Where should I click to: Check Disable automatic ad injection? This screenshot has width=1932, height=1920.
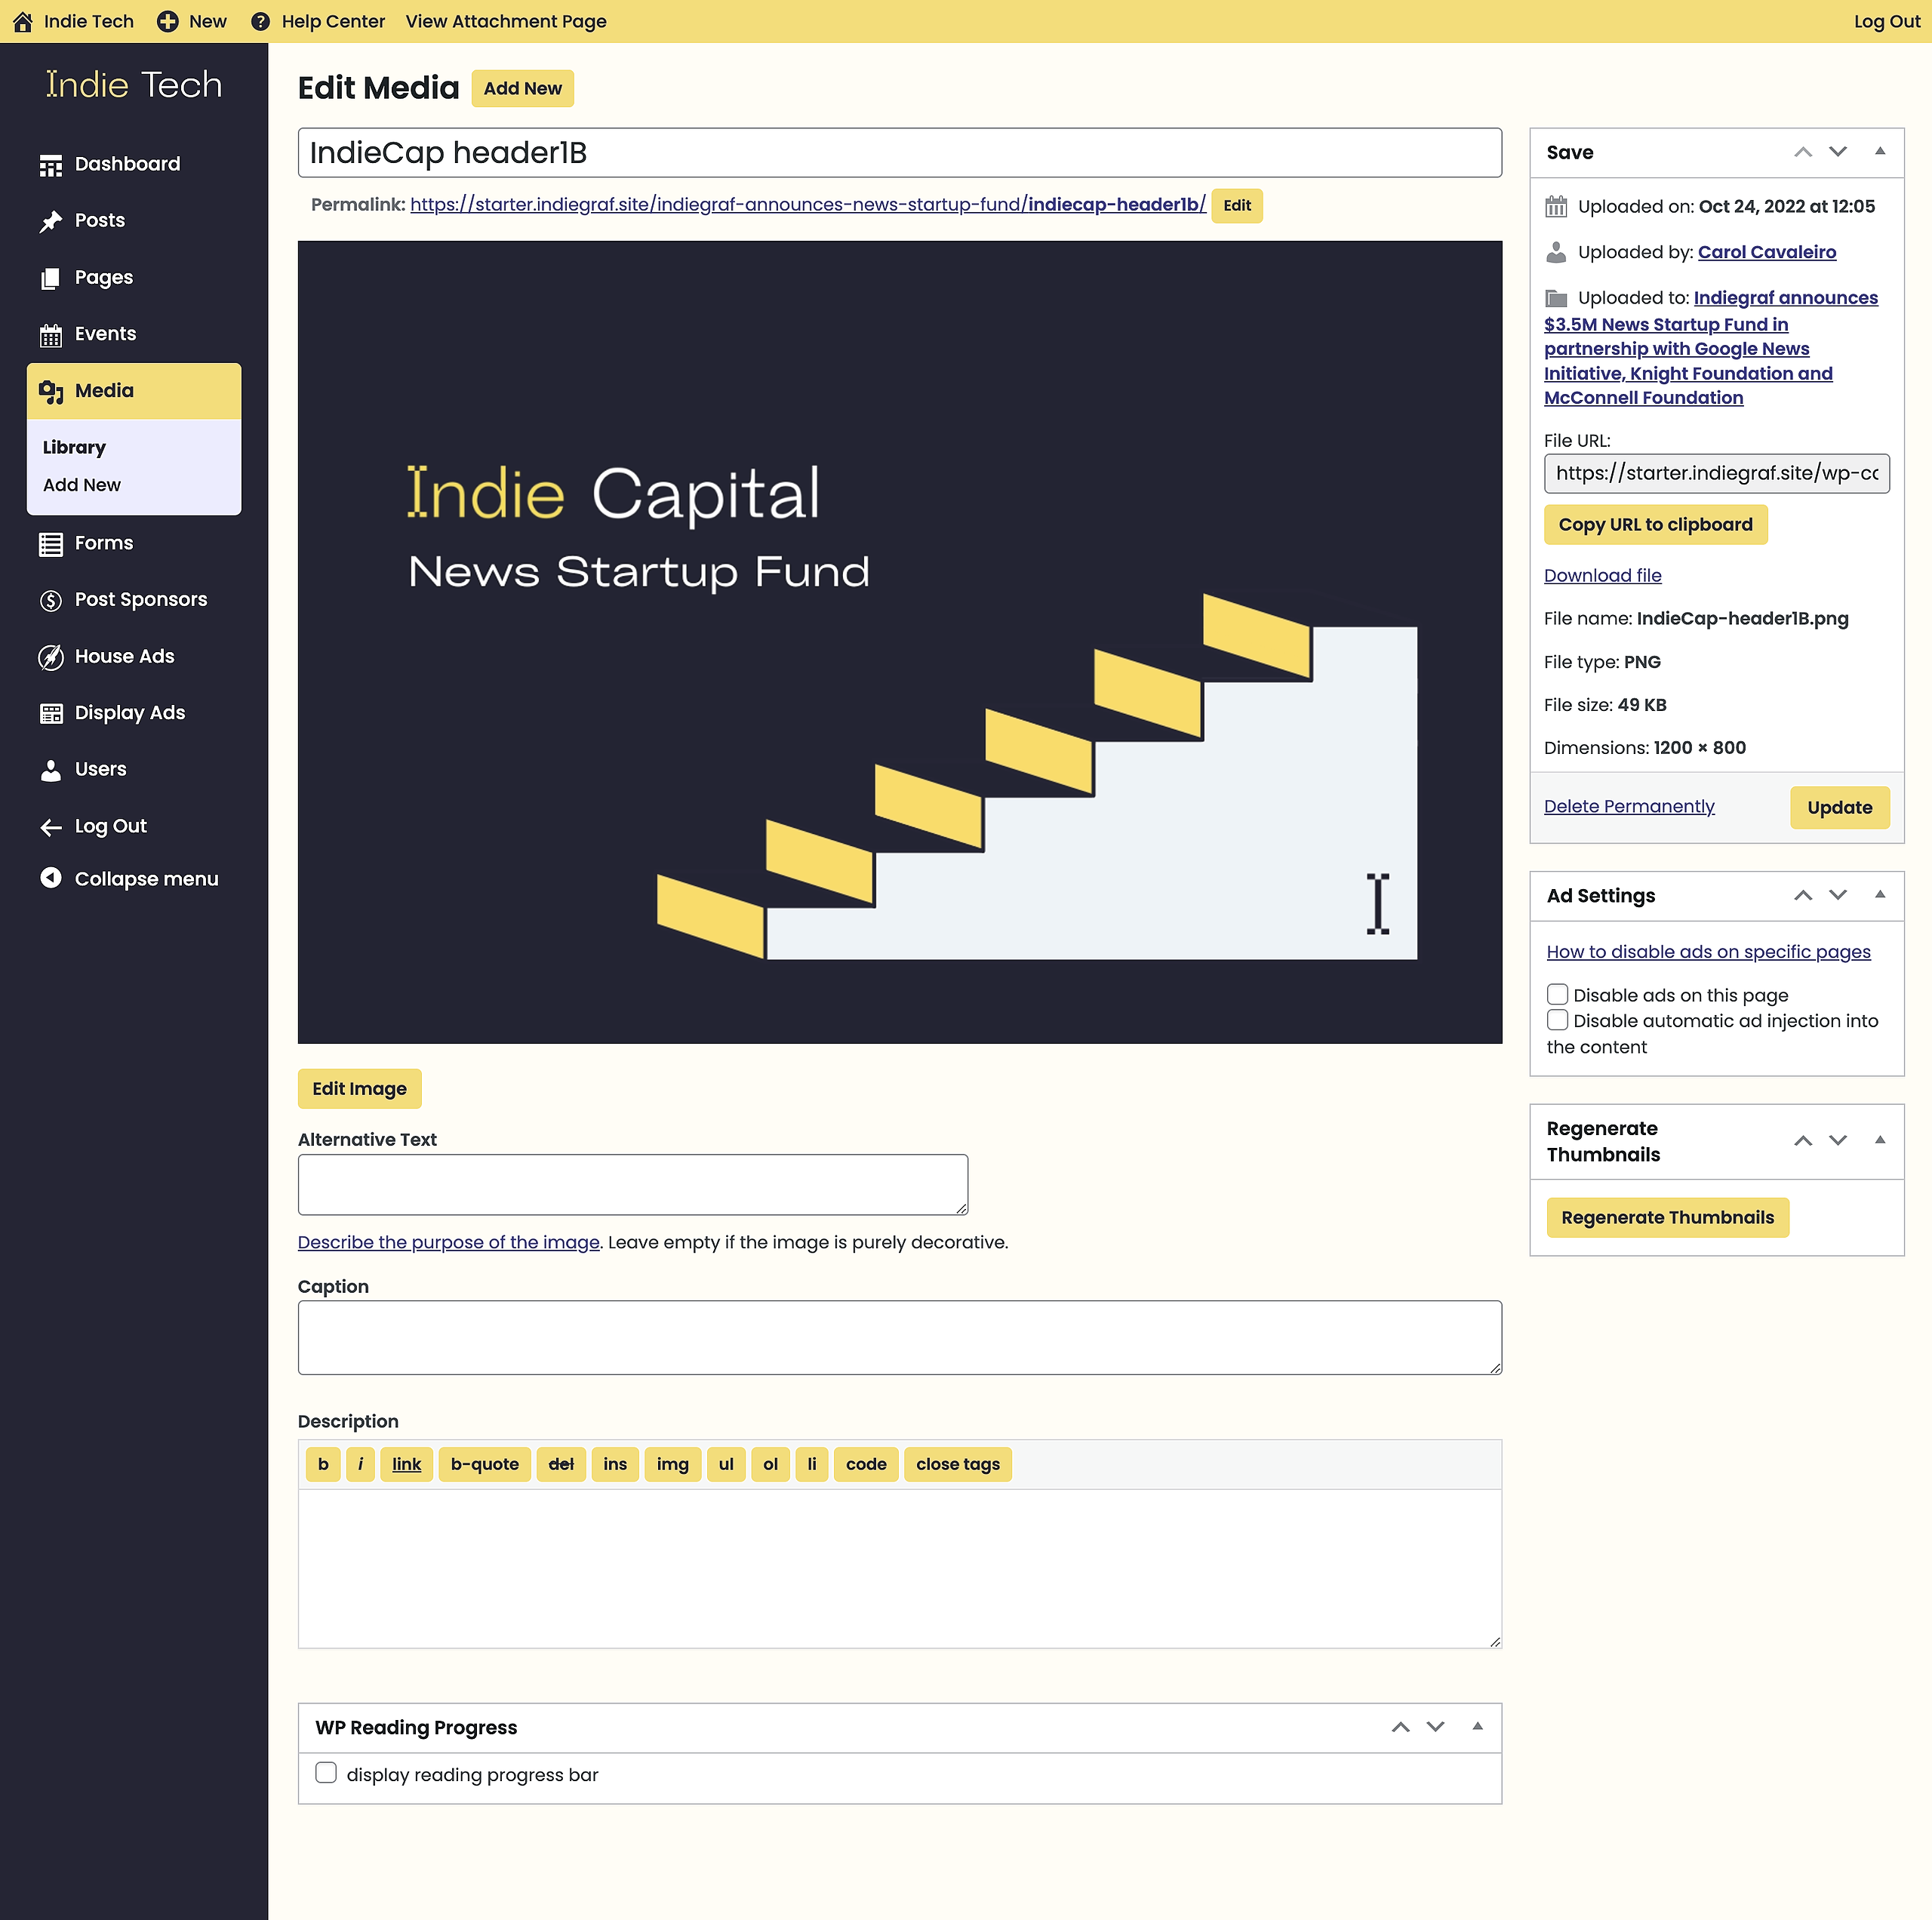[x=1557, y=1019]
